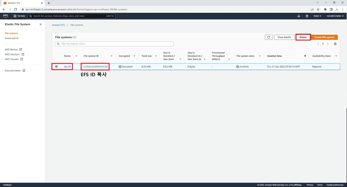
Task: Click Create file system button
Action: (x=324, y=37)
